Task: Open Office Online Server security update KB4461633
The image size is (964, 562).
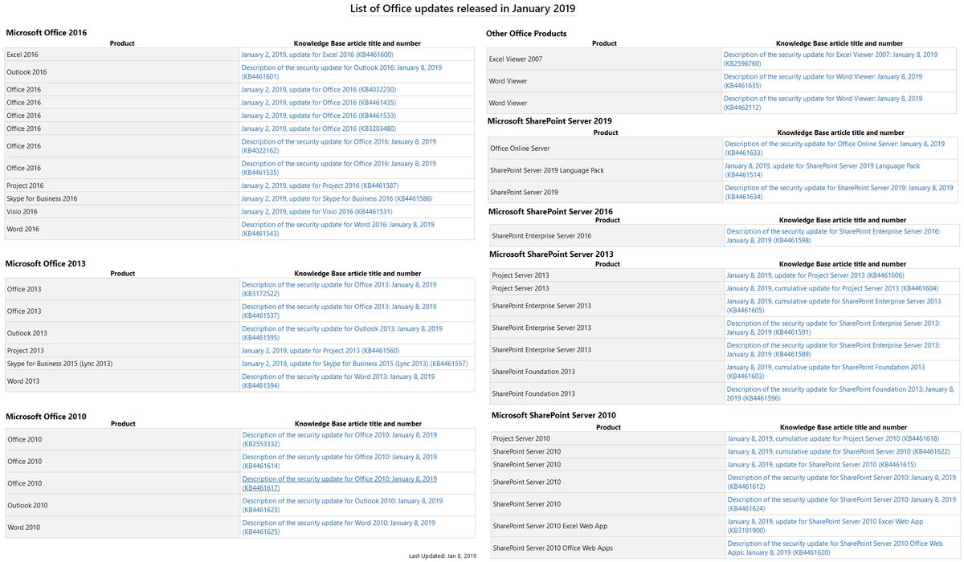Action: [x=835, y=149]
